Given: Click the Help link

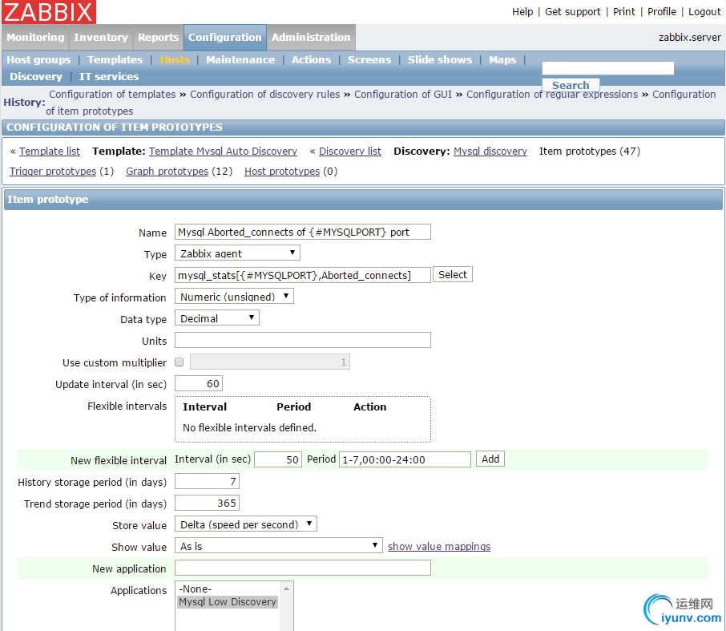Looking at the screenshot, I should pyautogui.click(x=522, y=11).
